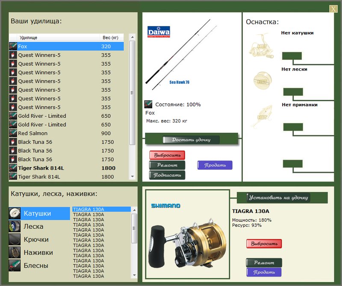Select the Наживки bait category icon
The width and height of the screenshot is (342, 286).
[x=15, y=252]
